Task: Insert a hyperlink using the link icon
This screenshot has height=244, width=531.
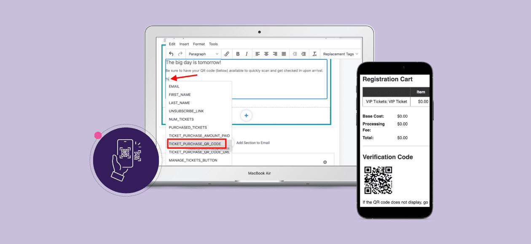Action: pyautogui.click(x=227, y=54)
